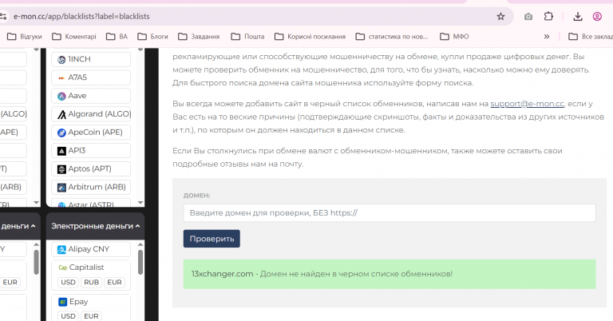Open the Відгуки bookmarks folder
This screenshot has height=321, width=613.
(25, 37)
